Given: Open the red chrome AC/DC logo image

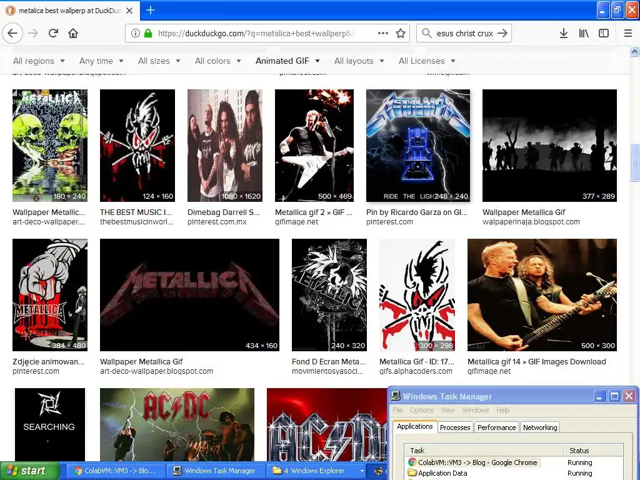Looking at the screenshot, I should pyautogui.click(x=326, y=424).
